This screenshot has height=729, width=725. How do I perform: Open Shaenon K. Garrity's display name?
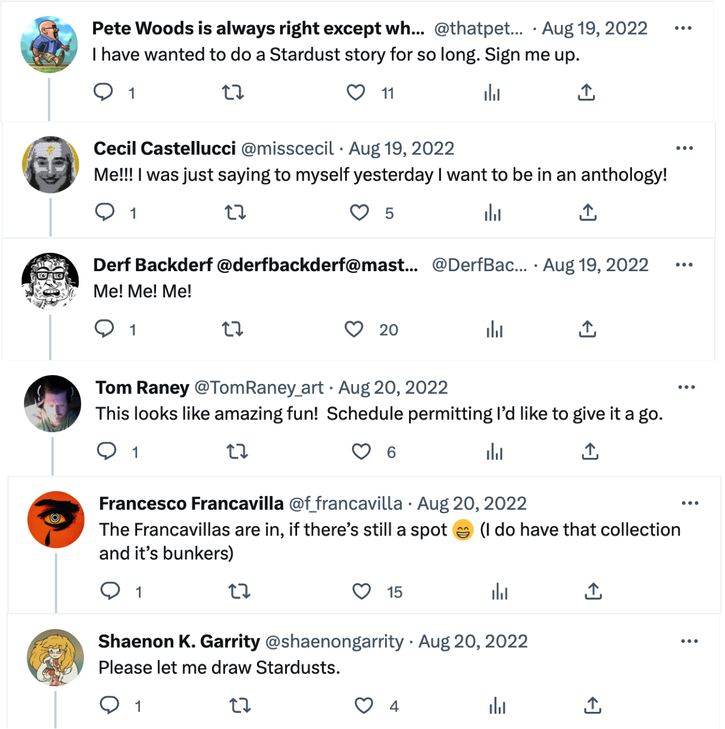[x=179, y=642]
